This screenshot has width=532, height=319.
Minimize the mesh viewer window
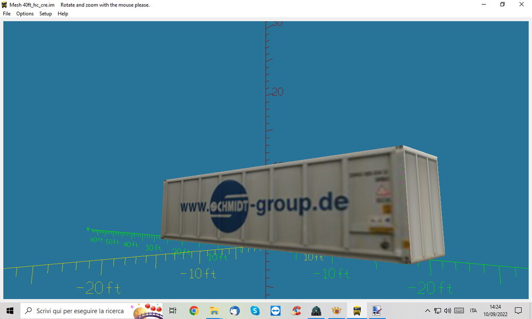484,5
